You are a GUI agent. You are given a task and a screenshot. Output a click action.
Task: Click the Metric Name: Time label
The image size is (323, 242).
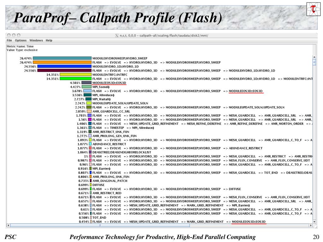(20, 46)
